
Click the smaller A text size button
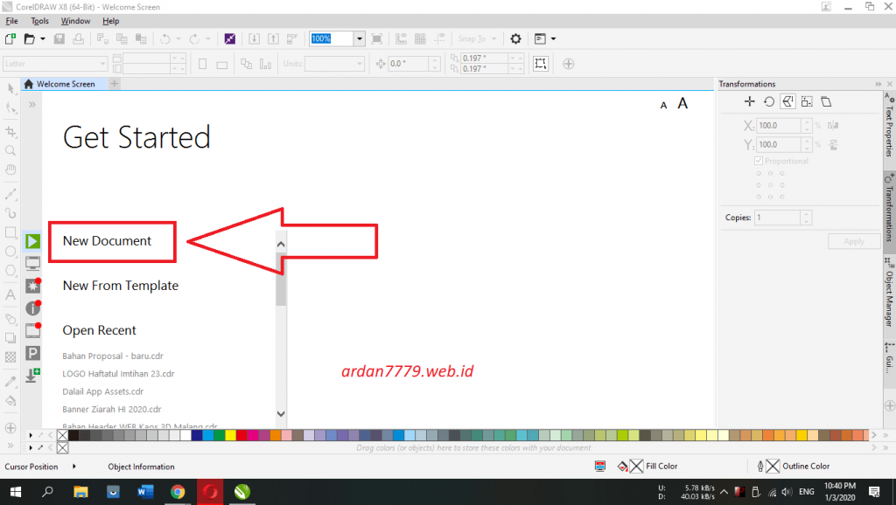(x=663, y=105)
